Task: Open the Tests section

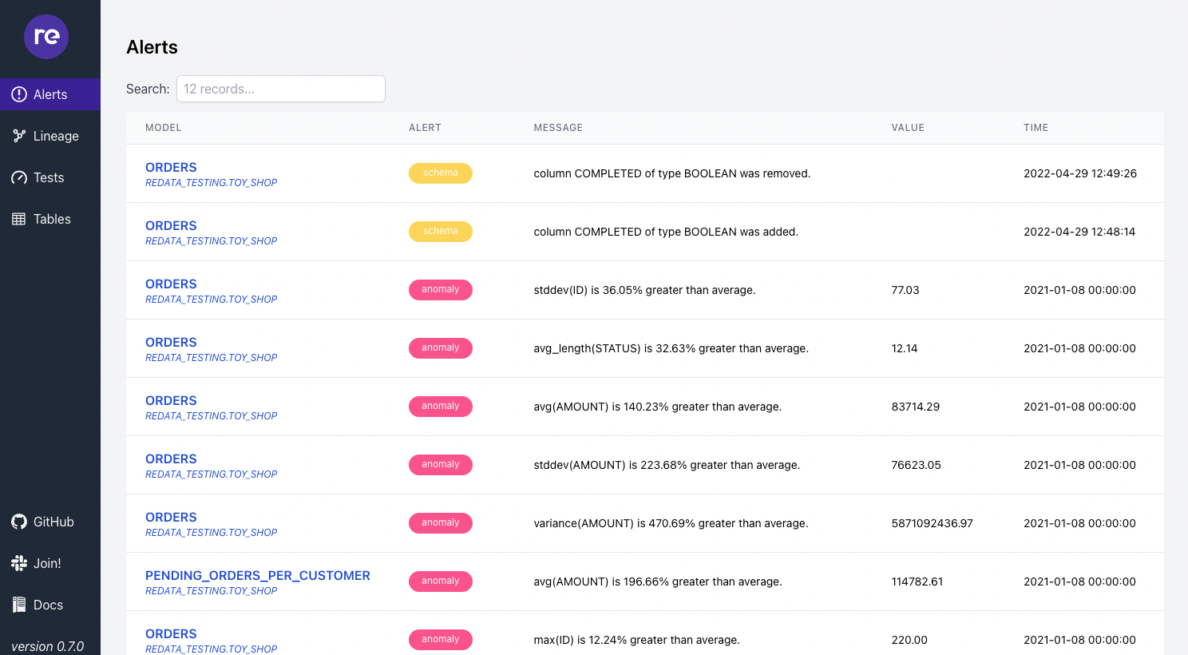Action: pos(50,177)
